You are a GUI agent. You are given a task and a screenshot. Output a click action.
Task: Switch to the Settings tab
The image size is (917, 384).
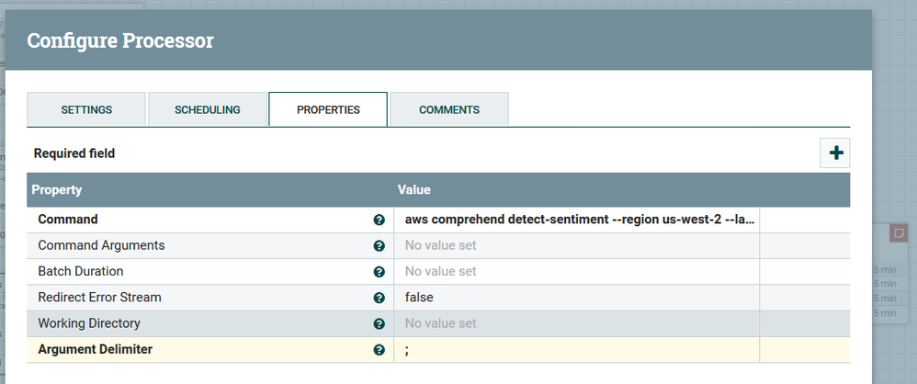click(86, 109)
